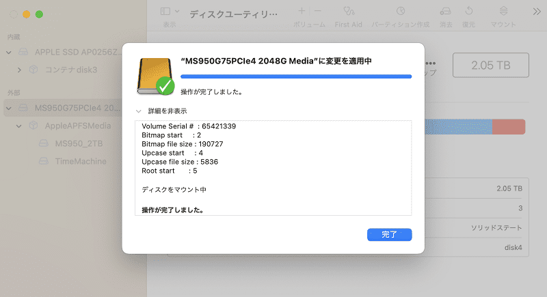Viewport: 547px width, 297px height.
Task: Click the Upcase start : 4 line
Action: point(172,153)
